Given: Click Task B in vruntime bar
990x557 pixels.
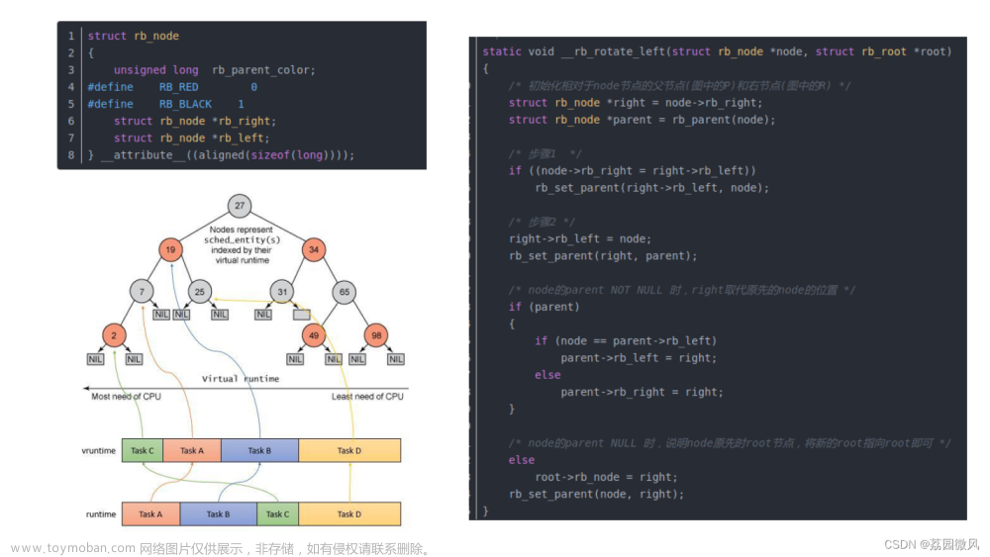Looking at the screenshot, I should pyautogui.click(x=259, y=450).
